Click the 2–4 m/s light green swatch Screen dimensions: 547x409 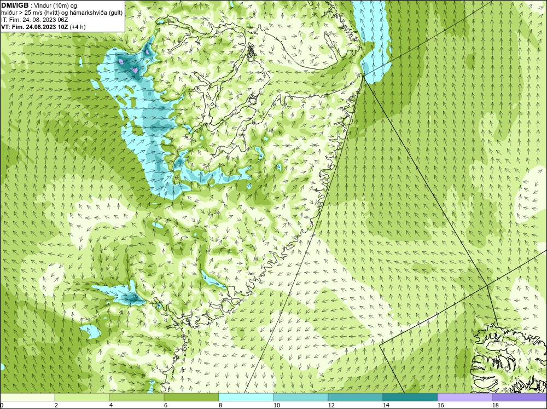click(82, 397)
